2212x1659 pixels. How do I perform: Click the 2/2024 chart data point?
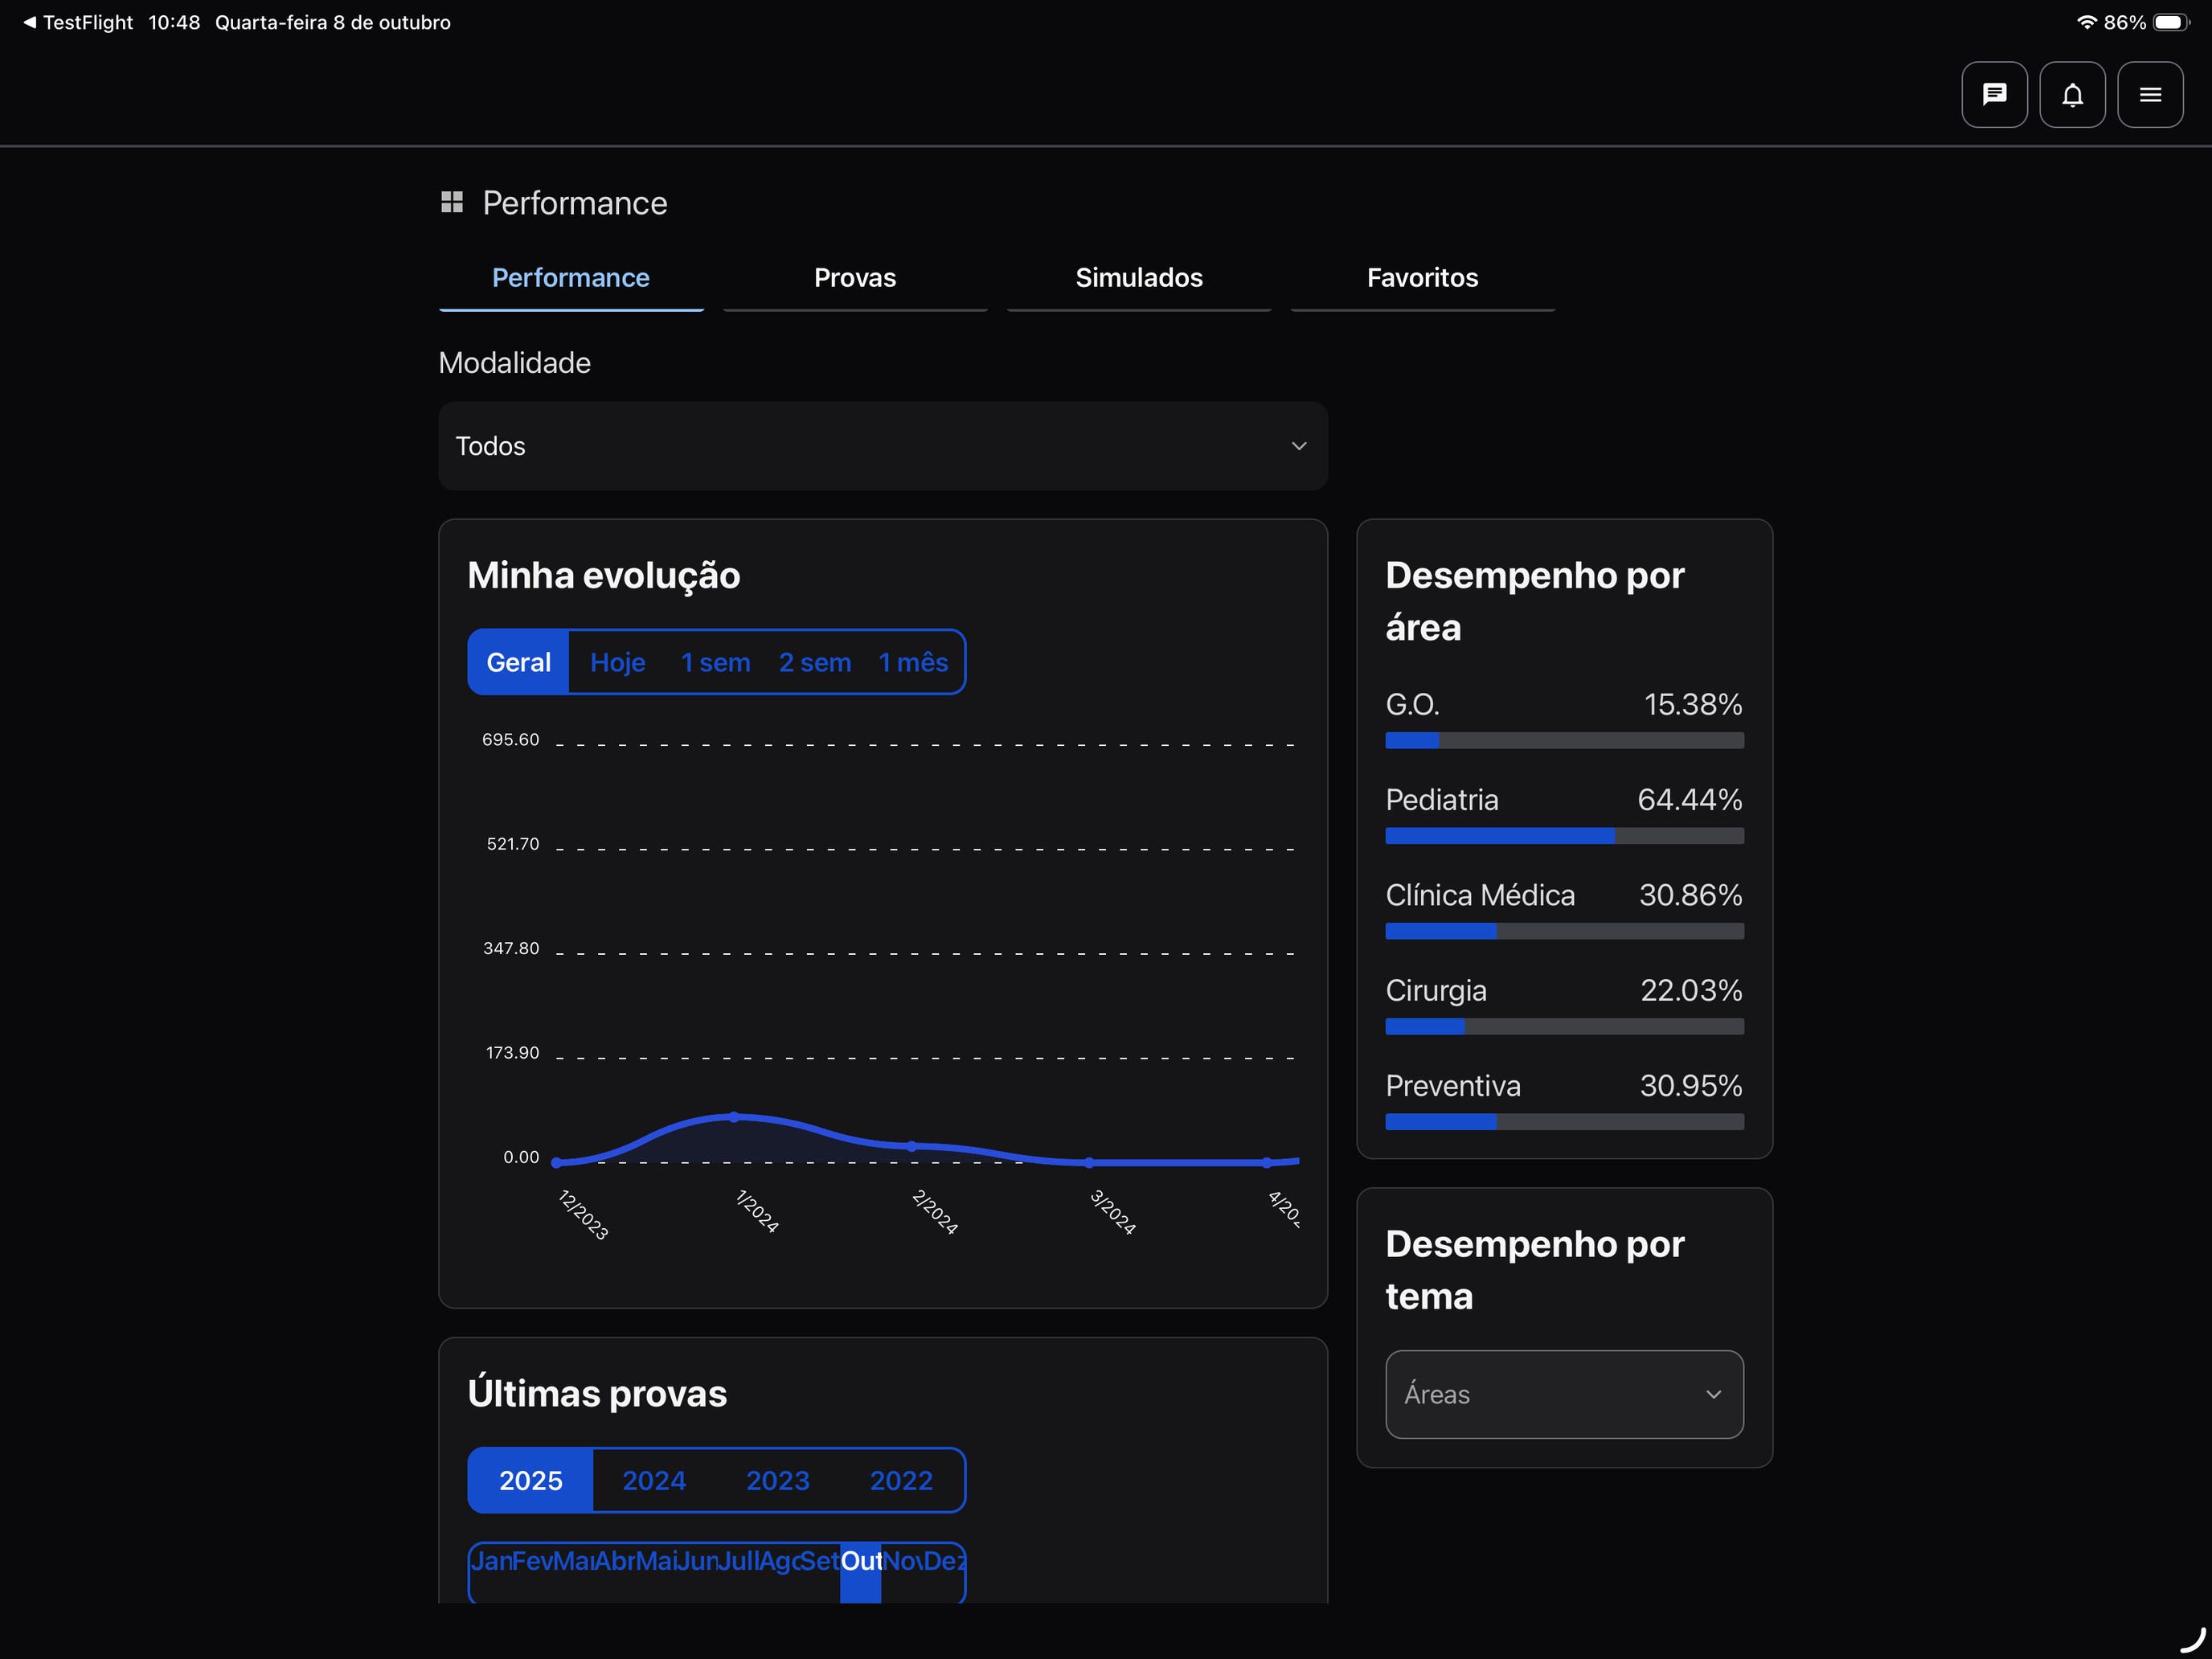click(x=912, y=1146)
